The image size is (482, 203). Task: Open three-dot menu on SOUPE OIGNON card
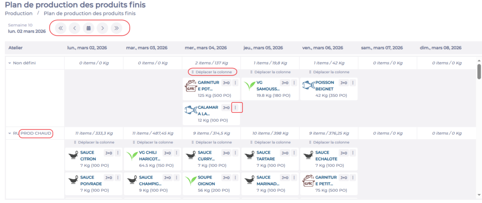(235, 178)
